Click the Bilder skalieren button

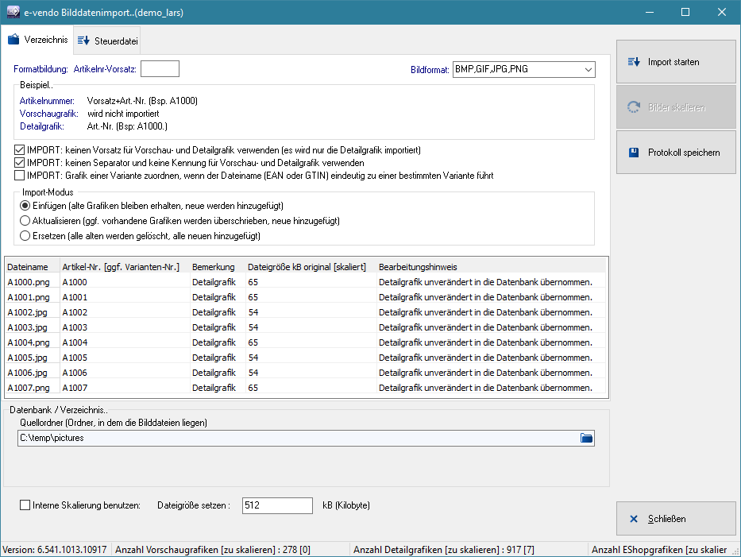click(x=676, y=107)
